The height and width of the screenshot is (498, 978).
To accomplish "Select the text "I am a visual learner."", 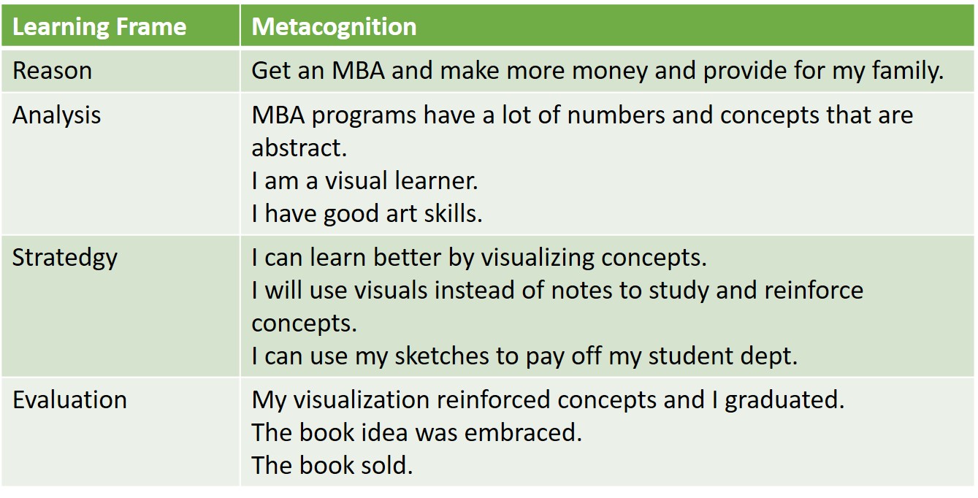I will click(x=364, y=180).
